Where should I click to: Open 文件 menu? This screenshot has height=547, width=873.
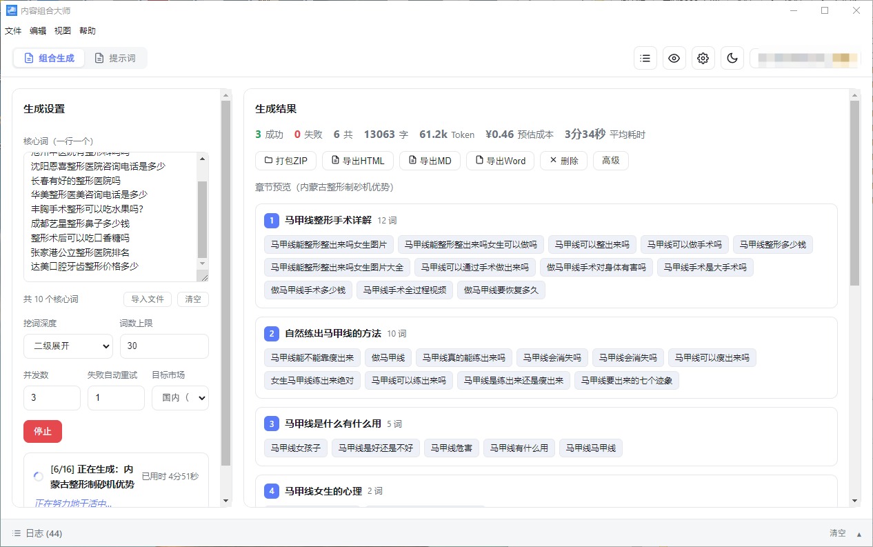click(13, 30)
